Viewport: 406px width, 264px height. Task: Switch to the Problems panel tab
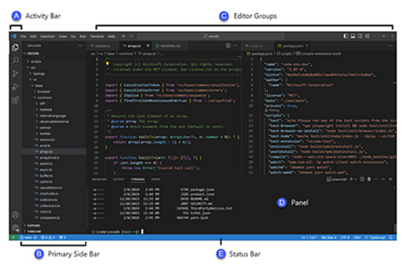pos(99,179)
